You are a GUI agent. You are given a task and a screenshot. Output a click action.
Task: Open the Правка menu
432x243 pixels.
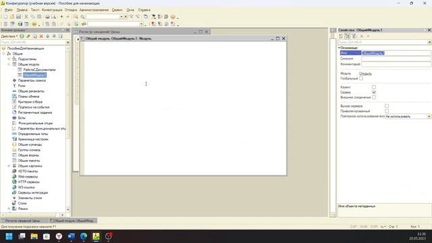pyautogui.click(x=22, y=10)
